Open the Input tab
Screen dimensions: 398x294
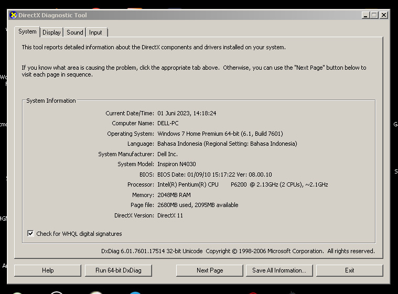tap(95, 32)
